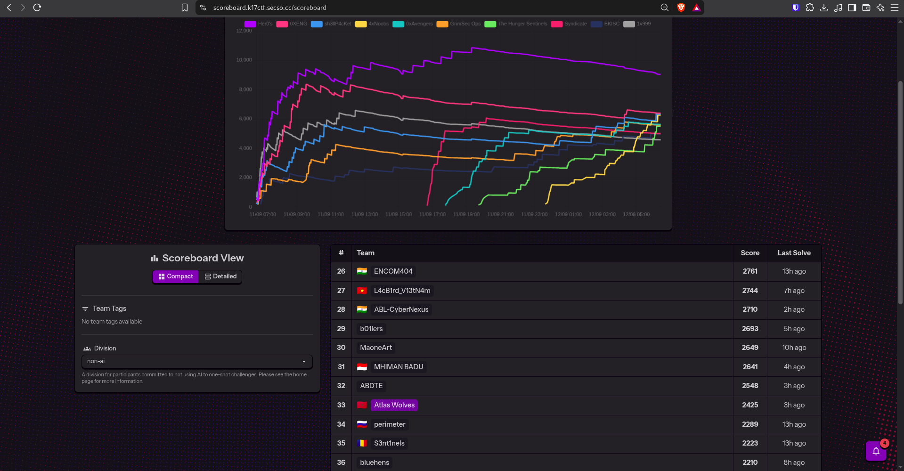Image resolution: width=904 pixels, height=471 pixels.
Task: Open the ABL-CyberNexus team page
Action: (x=401, y=309)
